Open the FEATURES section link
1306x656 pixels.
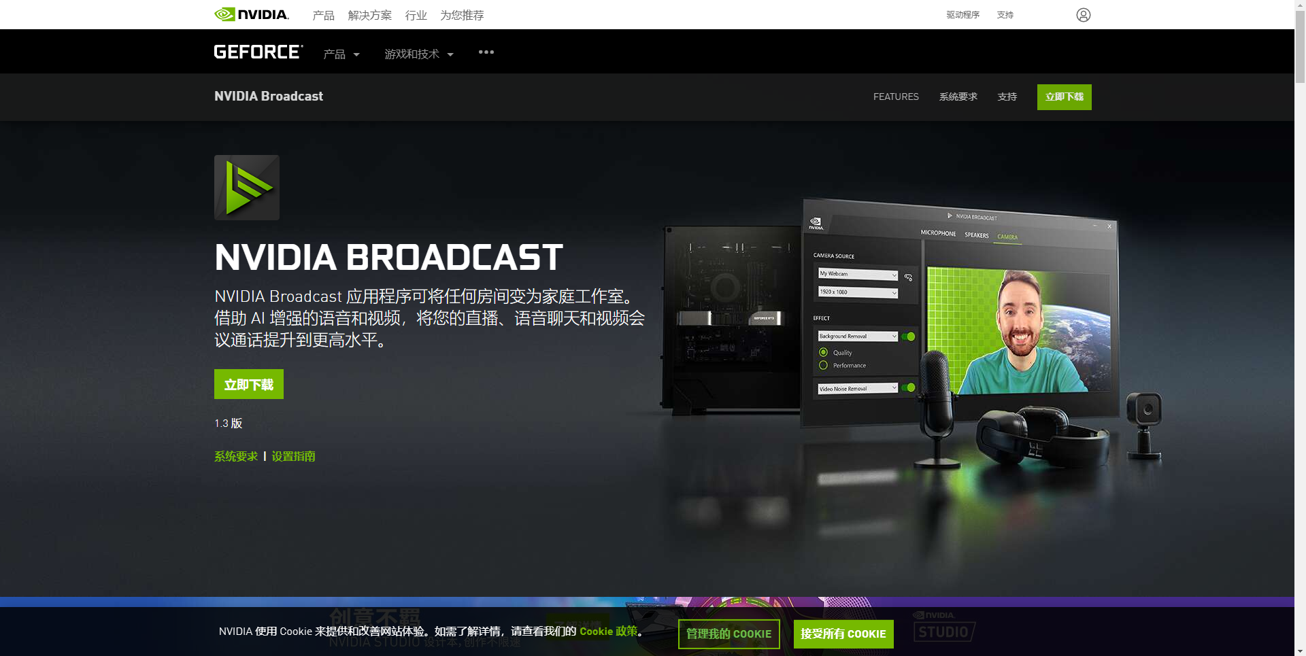coord(896,97)
